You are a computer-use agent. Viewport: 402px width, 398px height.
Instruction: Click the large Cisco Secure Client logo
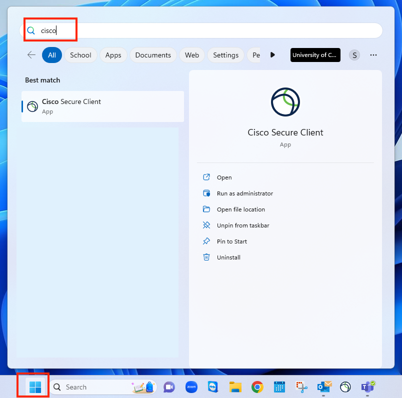coord(285,102)
